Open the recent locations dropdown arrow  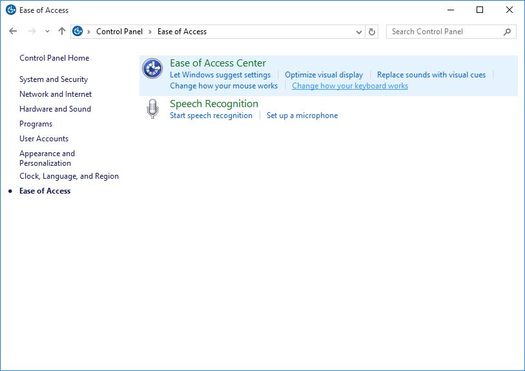47,32
